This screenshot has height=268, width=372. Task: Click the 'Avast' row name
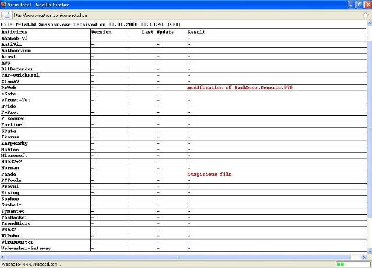[x=9, y=56]
